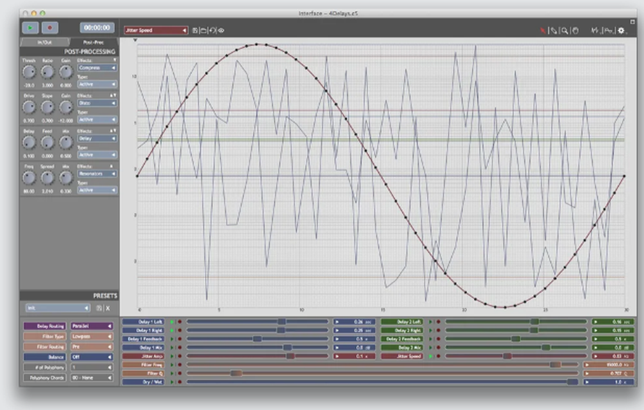Open the Delay effect dropdown

pos(97,138)
